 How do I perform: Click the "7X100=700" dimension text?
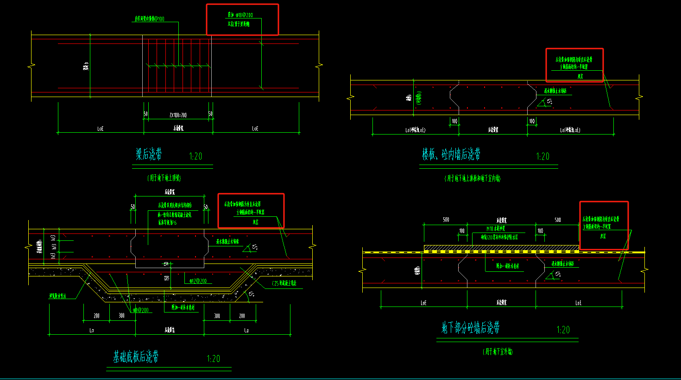[x=178, y=115]
